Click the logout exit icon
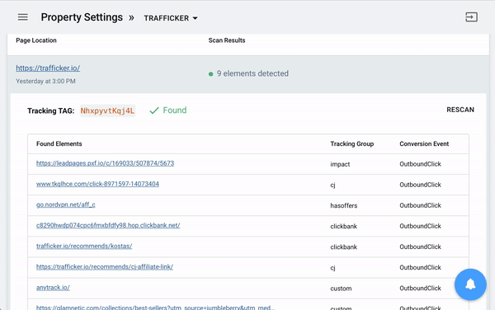 [x=471, y=17]
